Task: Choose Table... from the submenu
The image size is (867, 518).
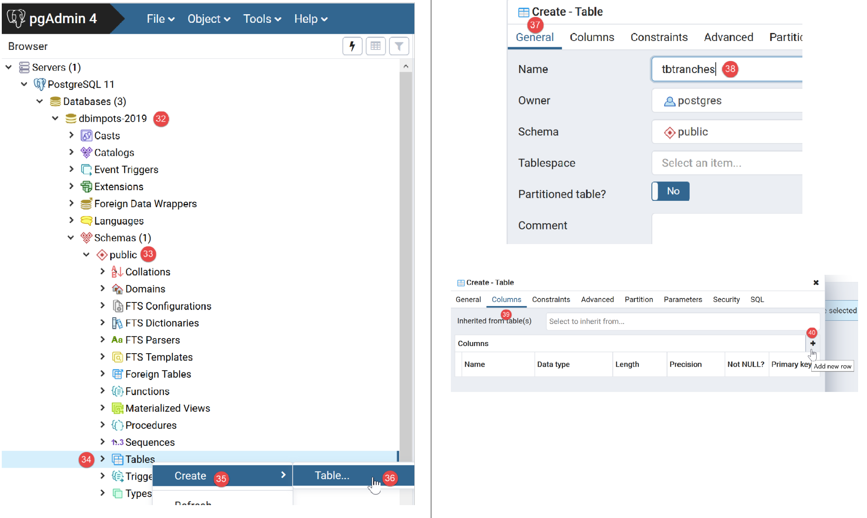Action: point(332,475)
